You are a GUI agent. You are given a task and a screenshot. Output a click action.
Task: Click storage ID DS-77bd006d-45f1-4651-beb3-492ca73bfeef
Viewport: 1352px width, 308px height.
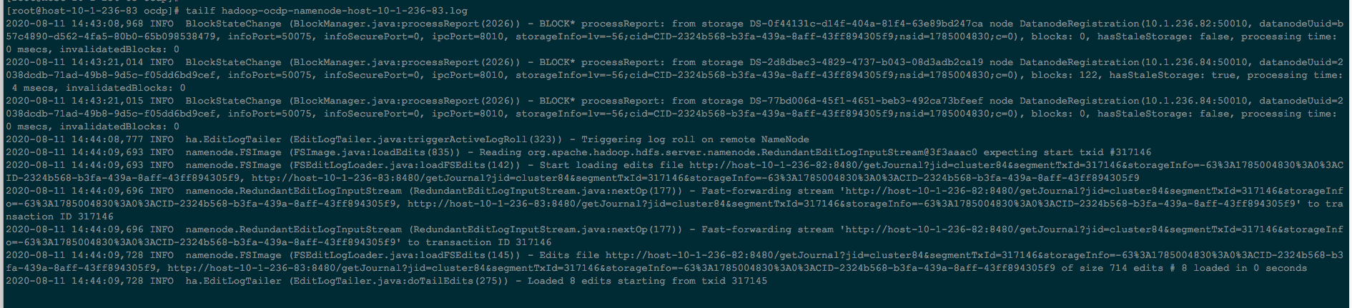click(x=857, y=101)
